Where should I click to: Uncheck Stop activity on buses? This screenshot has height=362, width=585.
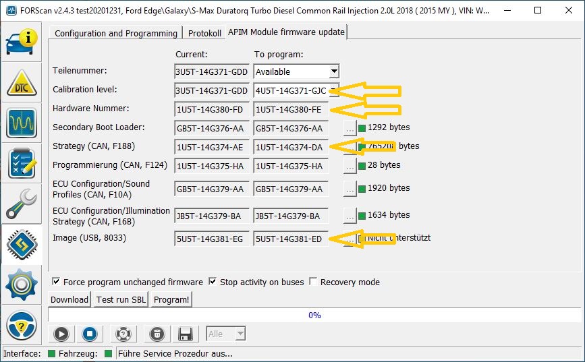pyautogui.click(x=213, y=282)
